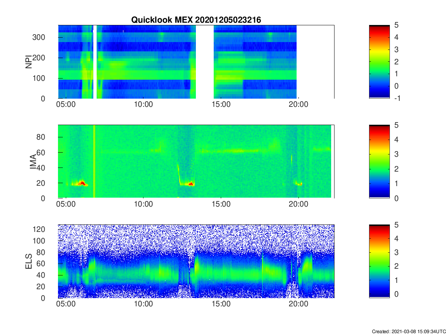
Task: Click the NPI panel's color scale bar
Action: click(x=379, y=61)
